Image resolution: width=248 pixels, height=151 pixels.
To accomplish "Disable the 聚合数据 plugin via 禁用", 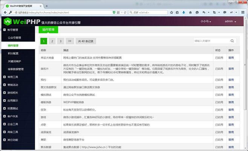I will coord(231,147).
